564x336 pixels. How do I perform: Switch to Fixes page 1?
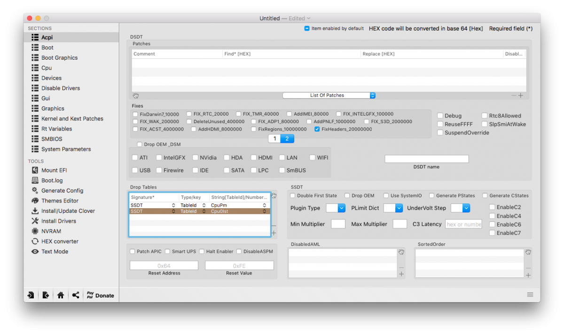(x=274, y=139)
